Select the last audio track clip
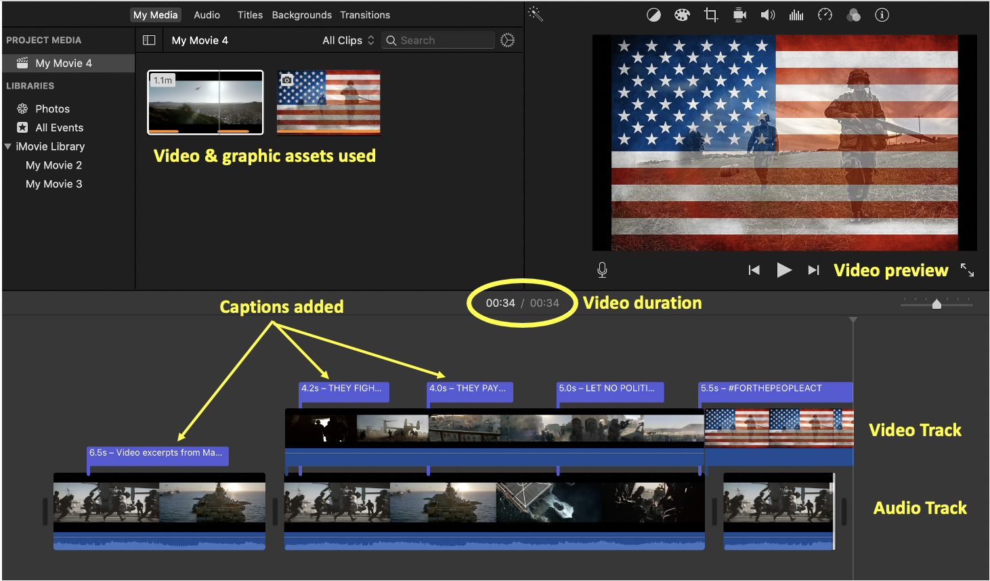The image size is (990, 581). (x=779, y=511)
